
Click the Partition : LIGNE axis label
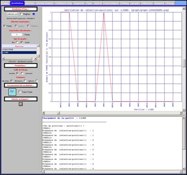click(144, 109)
